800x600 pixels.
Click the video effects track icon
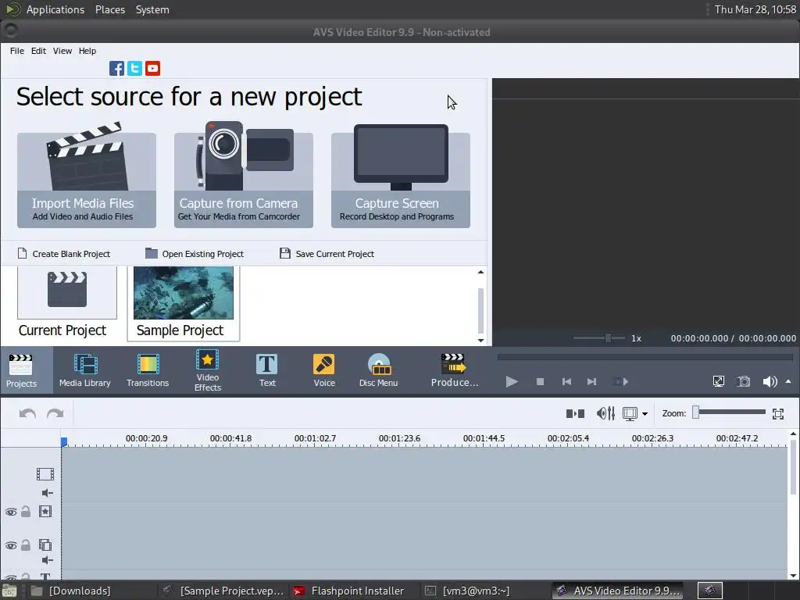[x=45, y=512]
